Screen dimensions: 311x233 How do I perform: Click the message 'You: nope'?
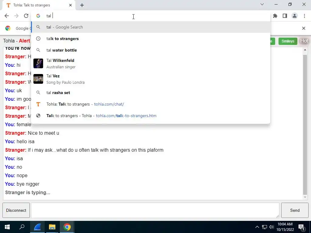coord(16,176)
